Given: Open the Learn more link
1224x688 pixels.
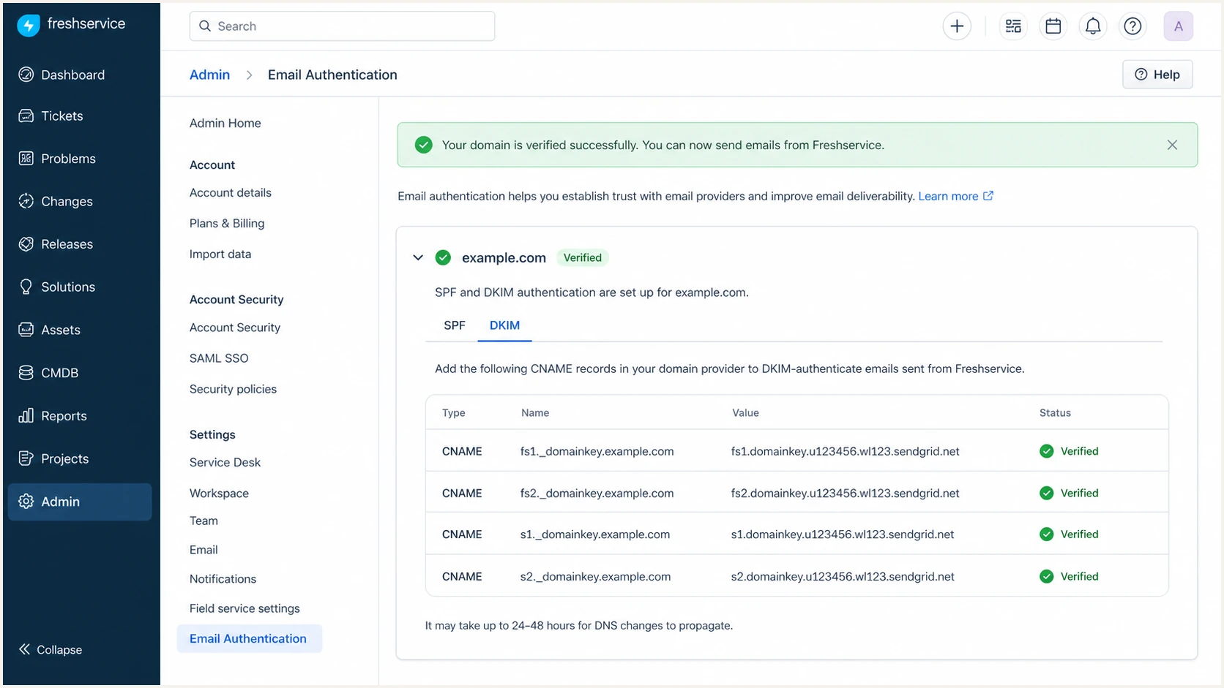Looking at the screenshot, I should tap(955, 196).
